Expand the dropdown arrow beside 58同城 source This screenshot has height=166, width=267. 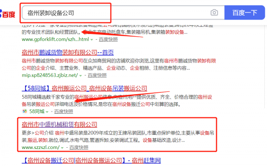pos(47,112)
